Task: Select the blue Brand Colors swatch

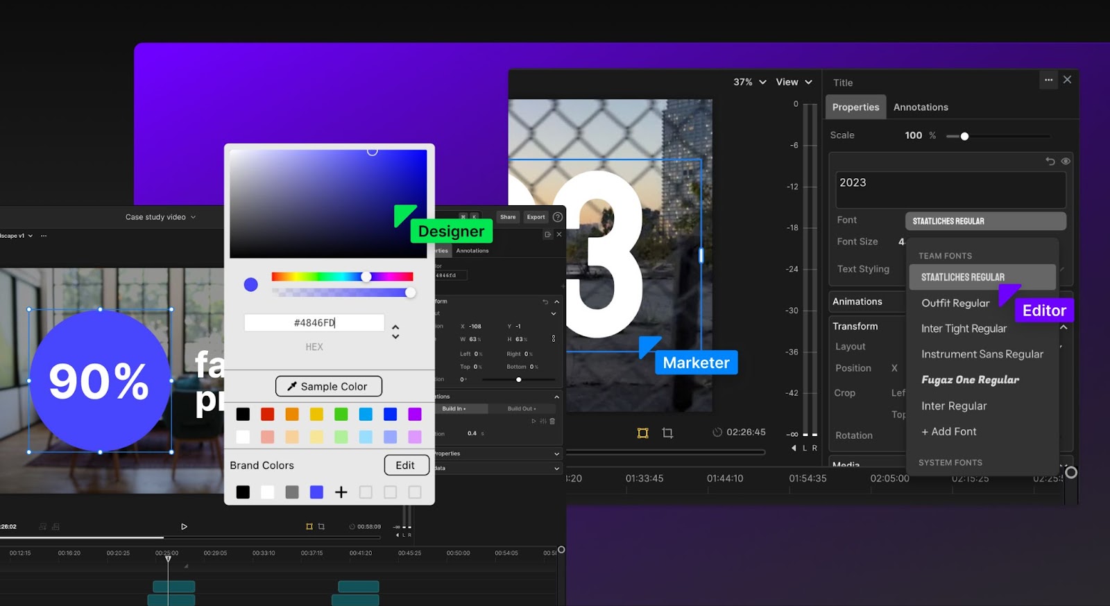Action: (316, 492)
